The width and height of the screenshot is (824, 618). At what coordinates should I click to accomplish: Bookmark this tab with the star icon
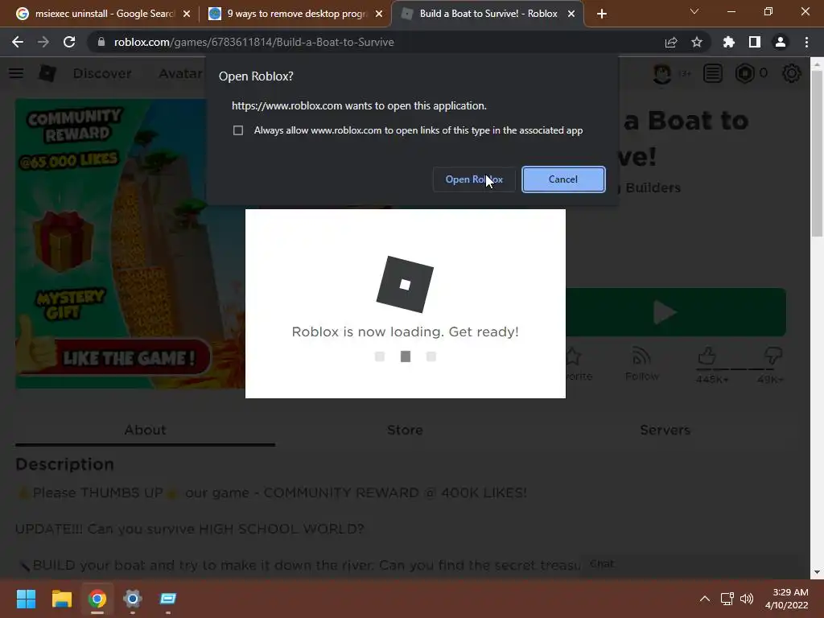pyautogui.click(x=697, y=42)
